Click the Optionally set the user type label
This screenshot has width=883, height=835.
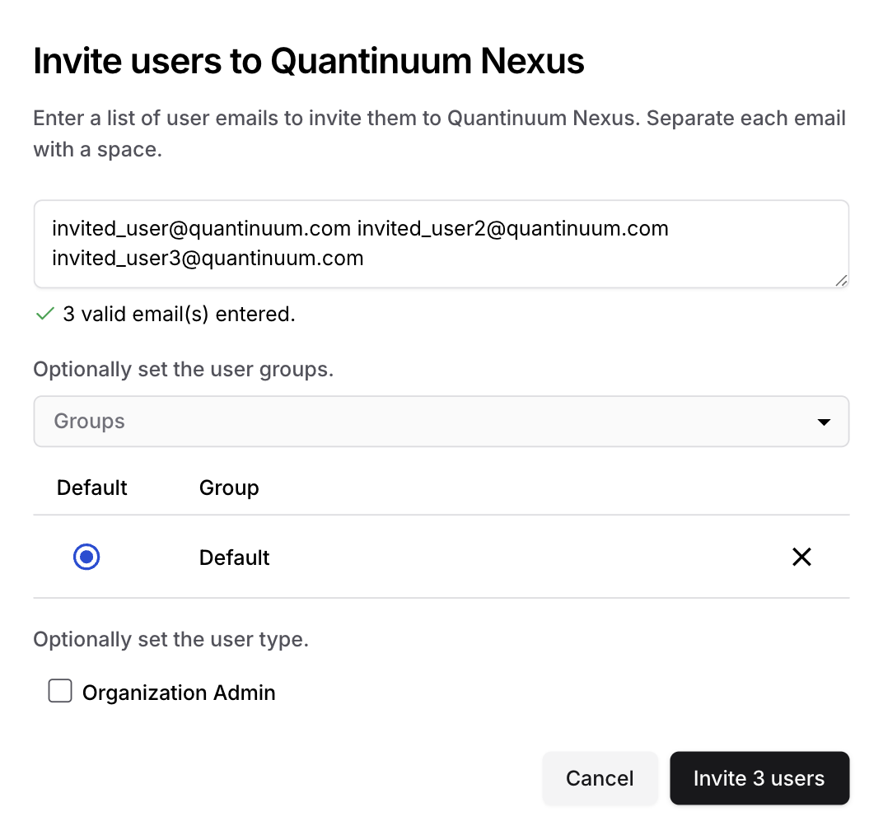click(x=171, y=639)
